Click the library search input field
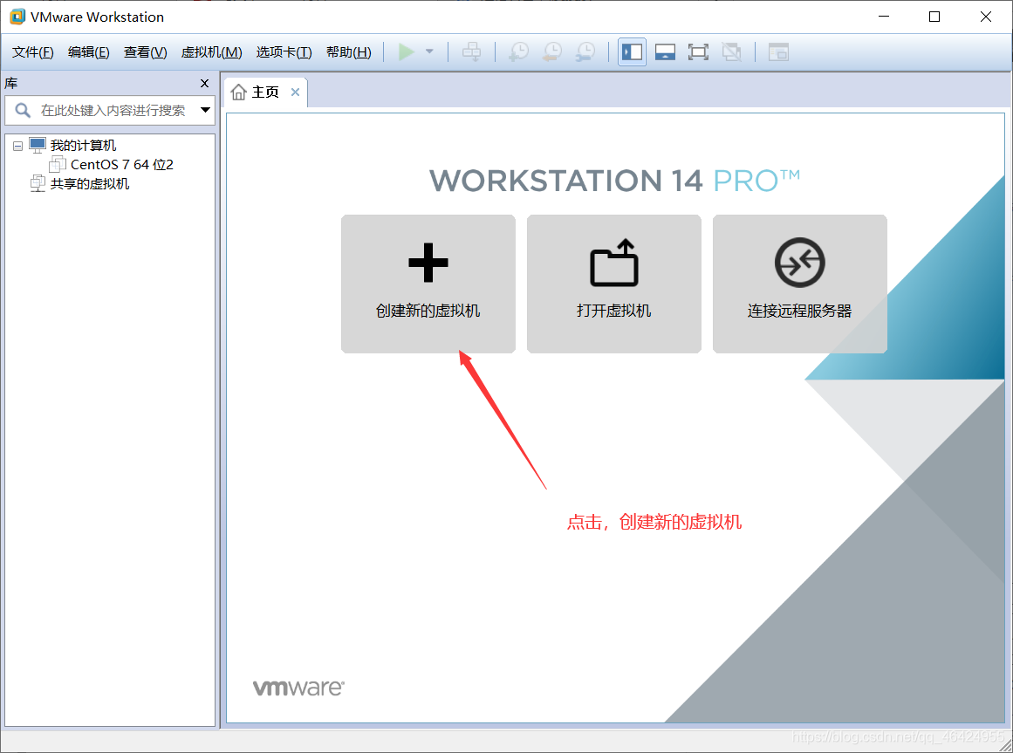Image resolution: width=1013 pixels, height=753 pixels. (x=110, y=111)
